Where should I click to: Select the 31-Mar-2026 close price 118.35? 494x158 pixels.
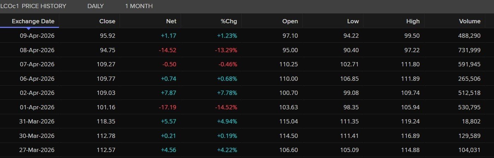tap(106, 121)
